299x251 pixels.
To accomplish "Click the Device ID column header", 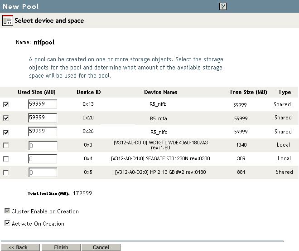I will point(89,92).
